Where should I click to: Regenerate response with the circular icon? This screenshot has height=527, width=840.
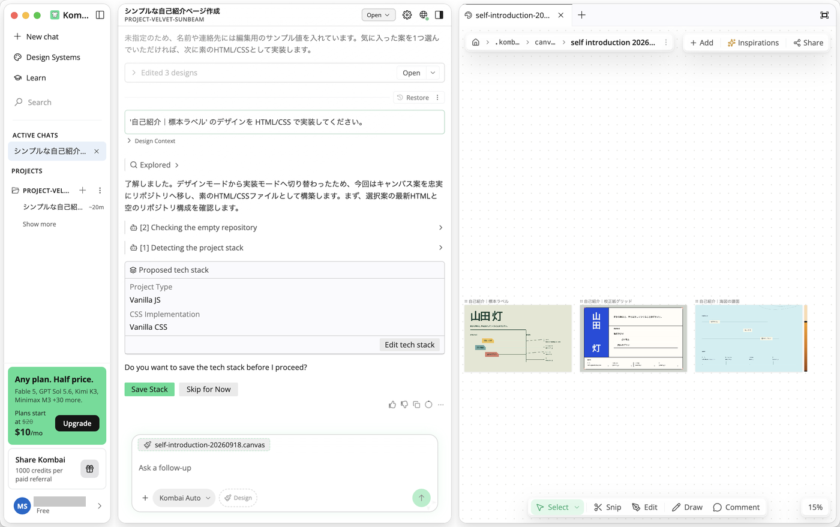point(428,405)
